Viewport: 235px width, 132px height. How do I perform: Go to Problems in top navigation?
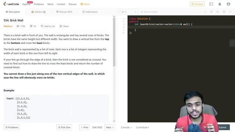tap(39, 4)
